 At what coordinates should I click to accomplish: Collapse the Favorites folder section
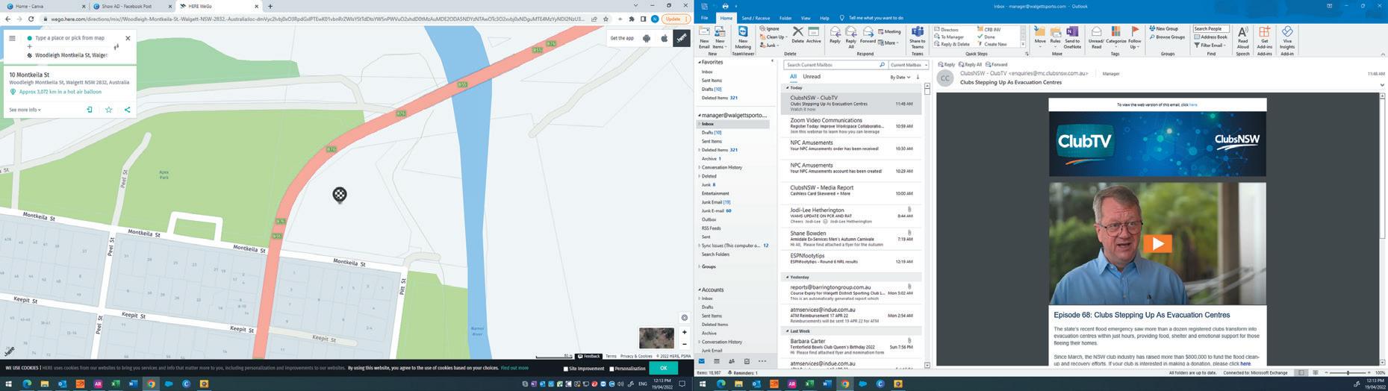coord(700,63)
